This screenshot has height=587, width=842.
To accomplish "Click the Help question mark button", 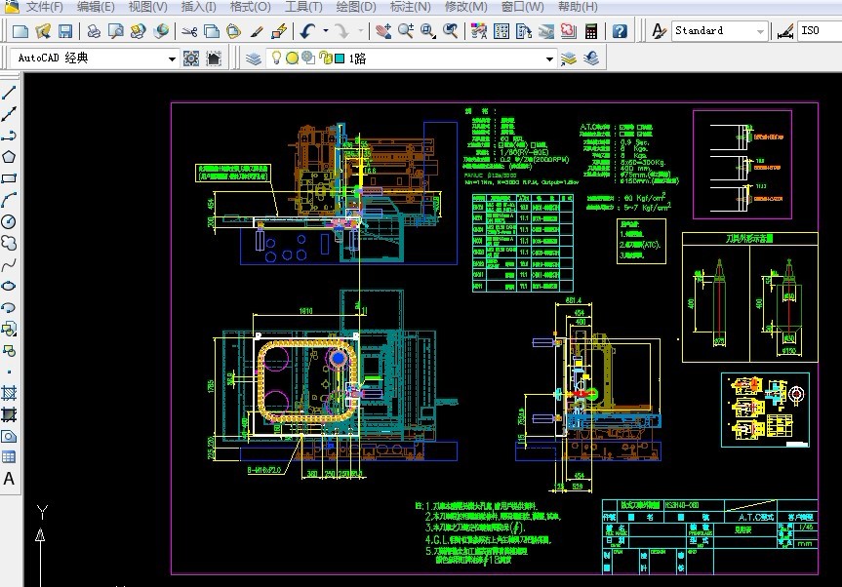I will (x=621, y=30).
